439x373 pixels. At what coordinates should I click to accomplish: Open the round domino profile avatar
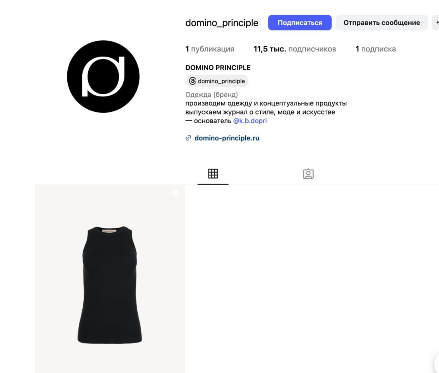[103, 77]
